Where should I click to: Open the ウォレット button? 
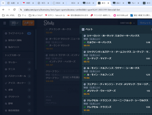[x=145, y=23]
